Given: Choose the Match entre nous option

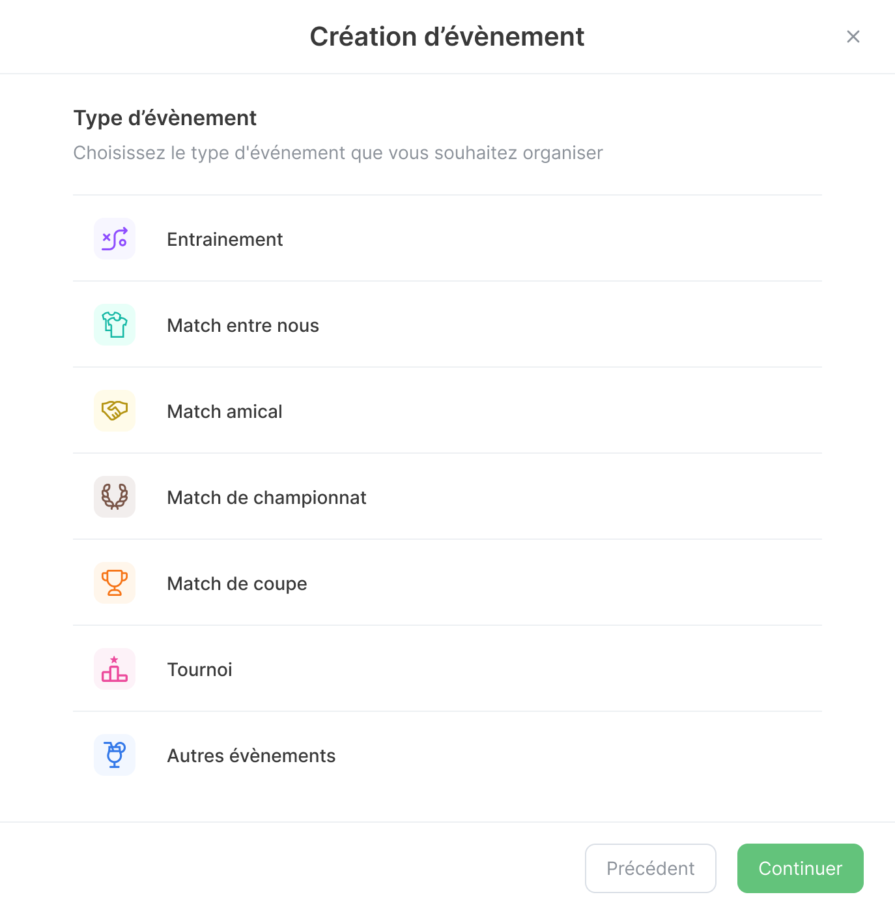Looking at the screenshot, I should [243, 325].
